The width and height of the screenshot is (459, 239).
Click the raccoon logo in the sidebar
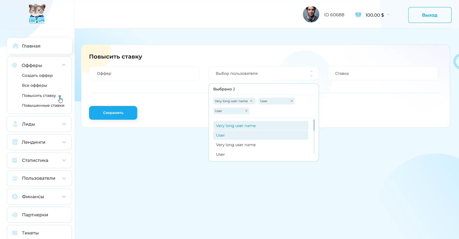(37, 14)
